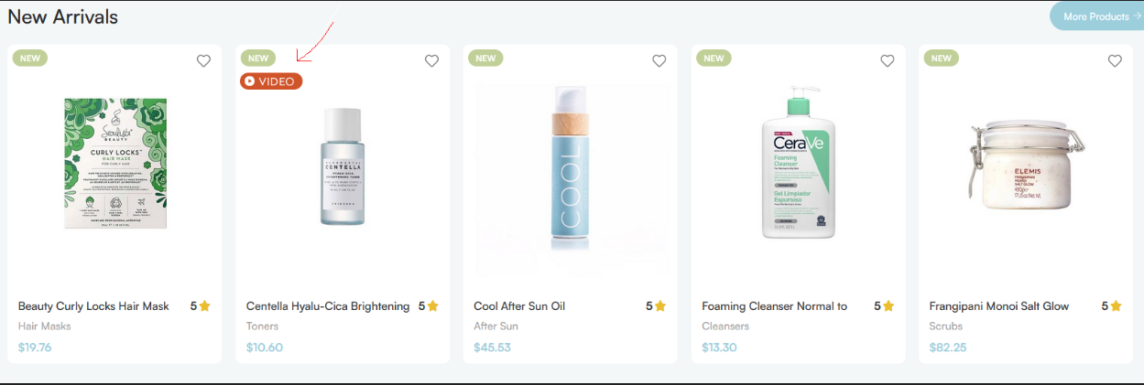Viewport: 1144px width, 385px height.
Task: Toggle wishlist heart on Centella toner card
Action: point(431,61)
